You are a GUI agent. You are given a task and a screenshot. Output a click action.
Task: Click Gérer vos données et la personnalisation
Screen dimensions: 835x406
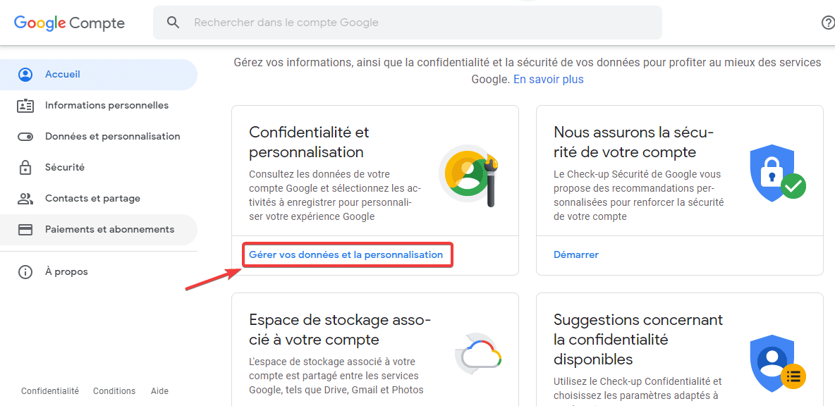pyautogui.click(x=346, y=255)
